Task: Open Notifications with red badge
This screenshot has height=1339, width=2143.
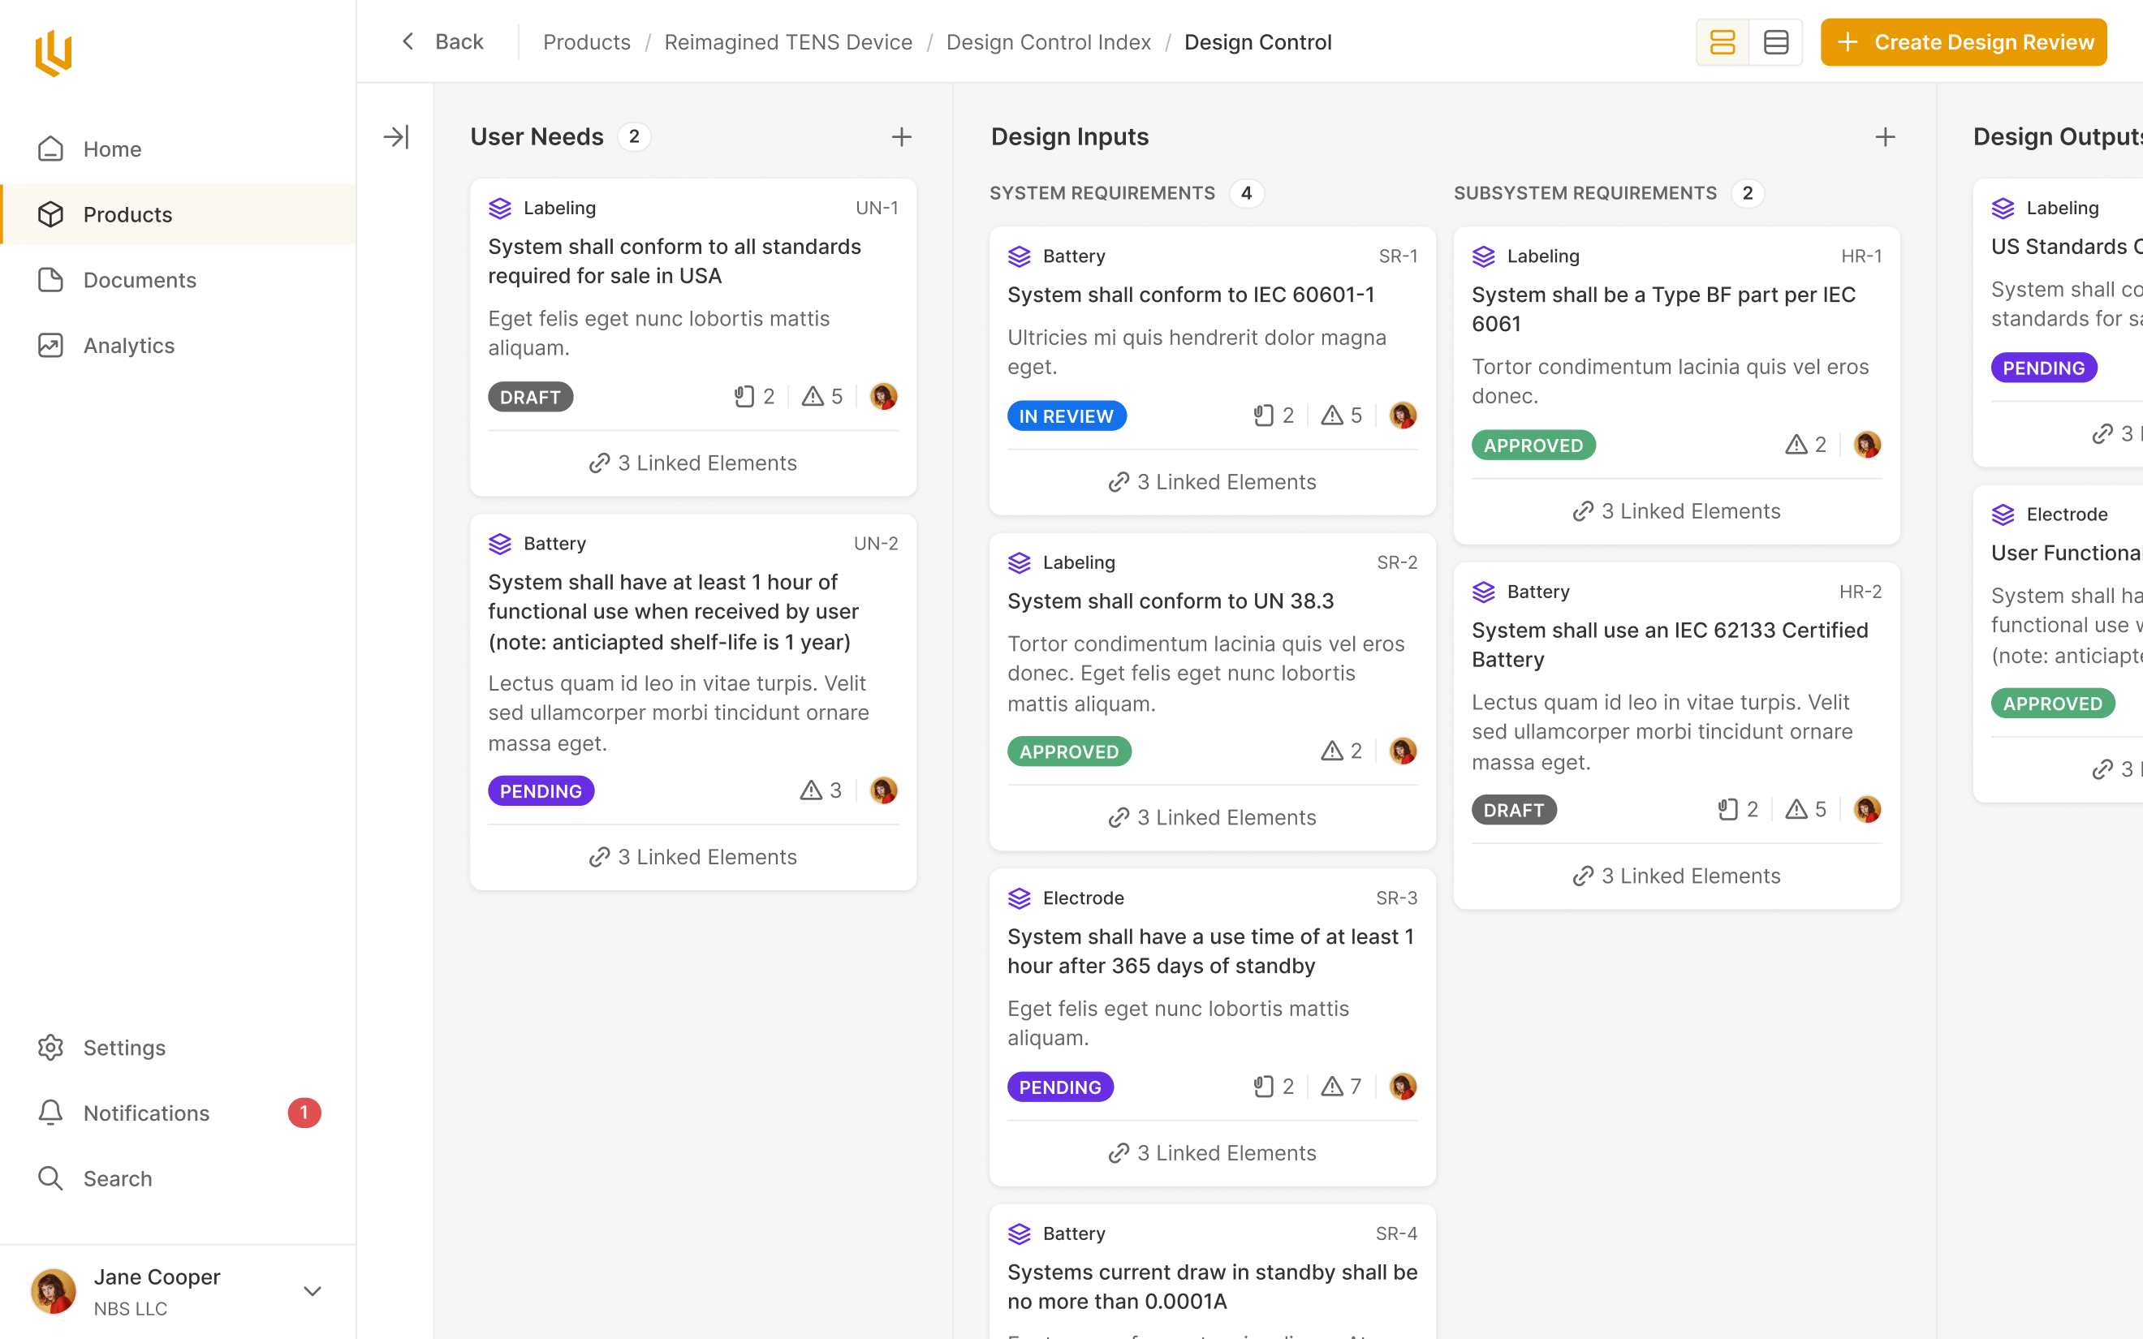Action: click(146, 1113)
